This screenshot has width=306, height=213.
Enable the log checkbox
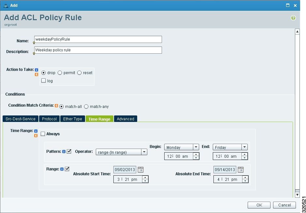point(44,81)
